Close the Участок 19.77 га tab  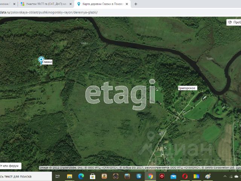click(70, 4)
